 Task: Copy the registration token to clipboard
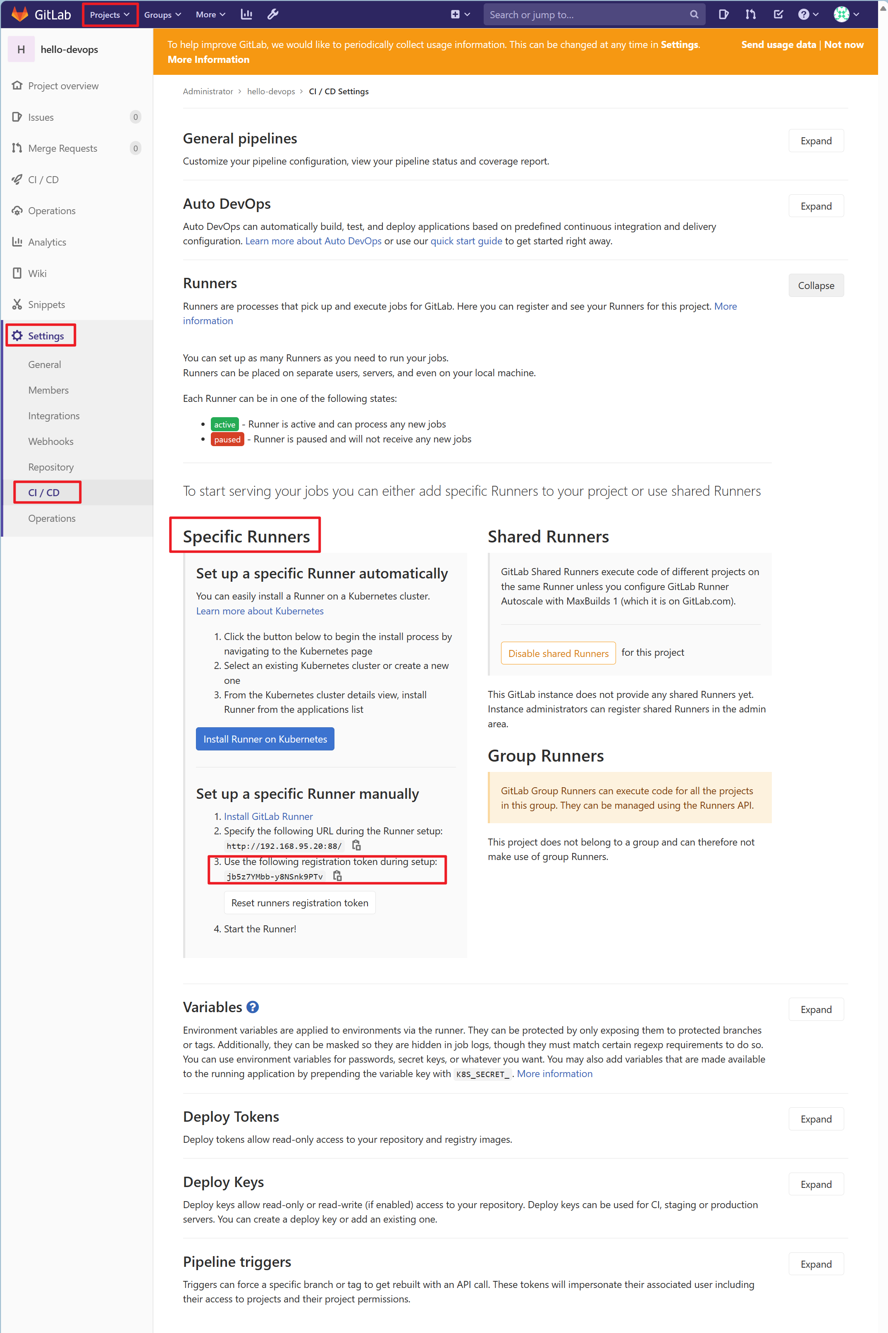pyautogui.click(x=337, y=875)
